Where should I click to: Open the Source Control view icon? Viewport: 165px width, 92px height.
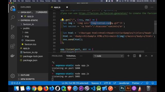tap(13, 27)
